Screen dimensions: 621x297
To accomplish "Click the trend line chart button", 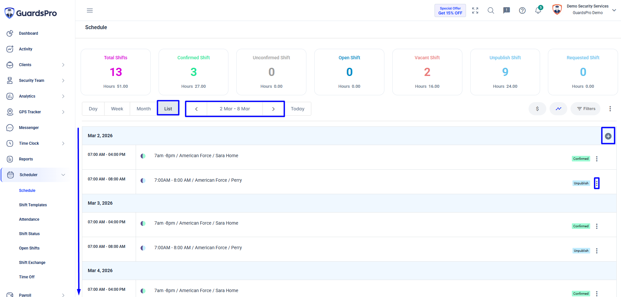I will coord(558,109).
